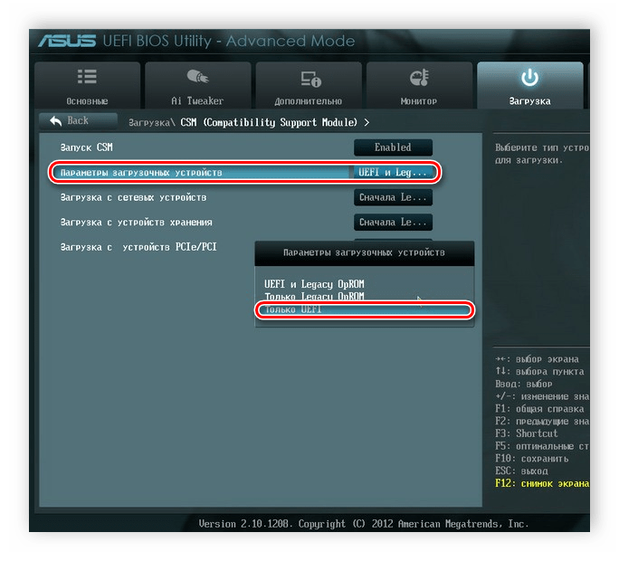Screen dimensions: 619x561
Task: Select the Ai Tweaker tab icon
Action: (x=197, y=77)
